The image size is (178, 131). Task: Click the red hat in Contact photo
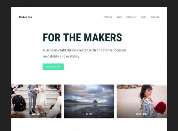click(x=160, y=107)
